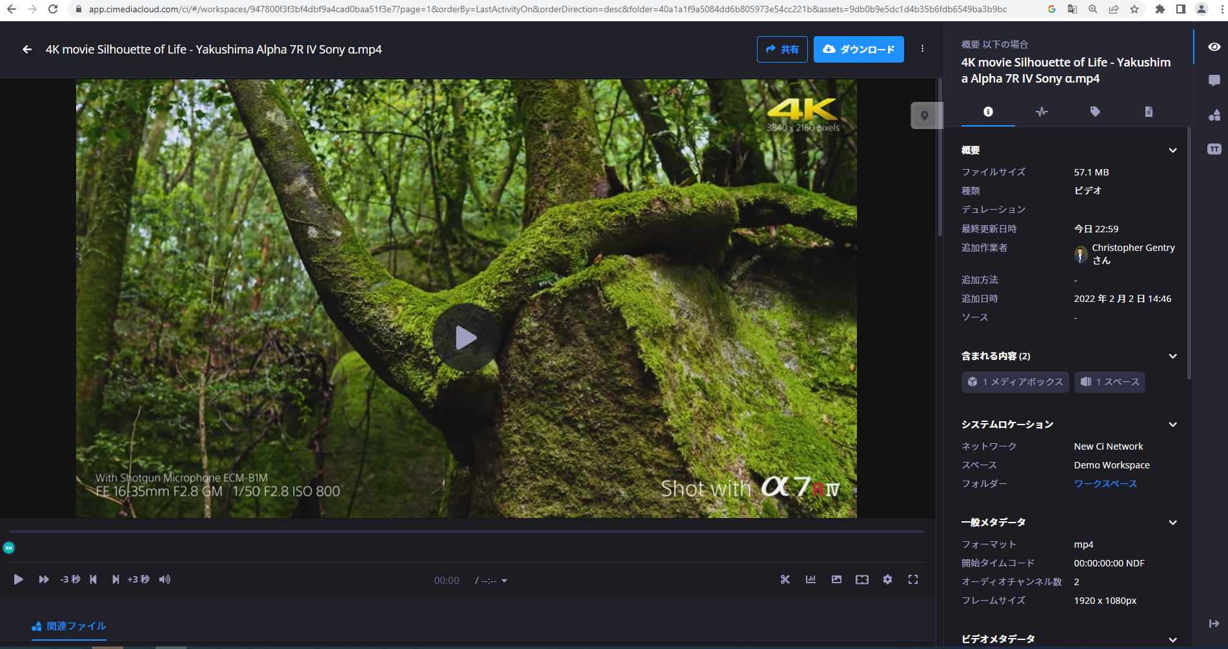The height and width of the screenshot is (649, 1228).
Task: Click the 00:00 current time display
Action: [x=447, y=581]
